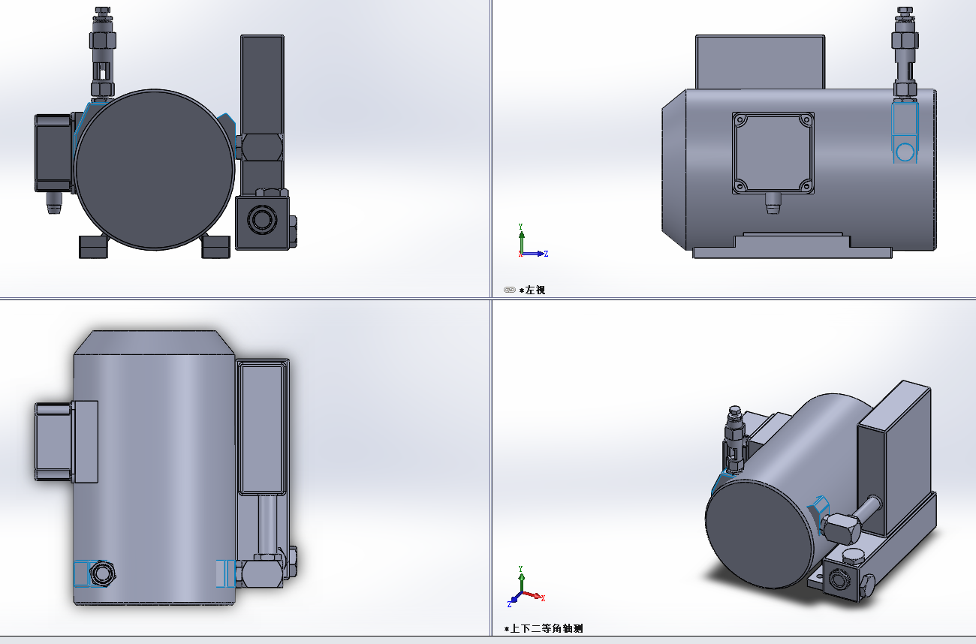The image size is (976, 644).
Task: Select round port on valve block, top-left viewport
Action: click(262, 220)
